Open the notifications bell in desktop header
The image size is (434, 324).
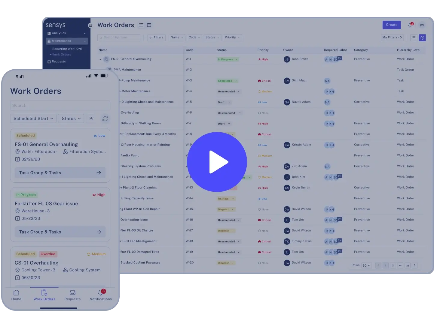pos(410,25)
